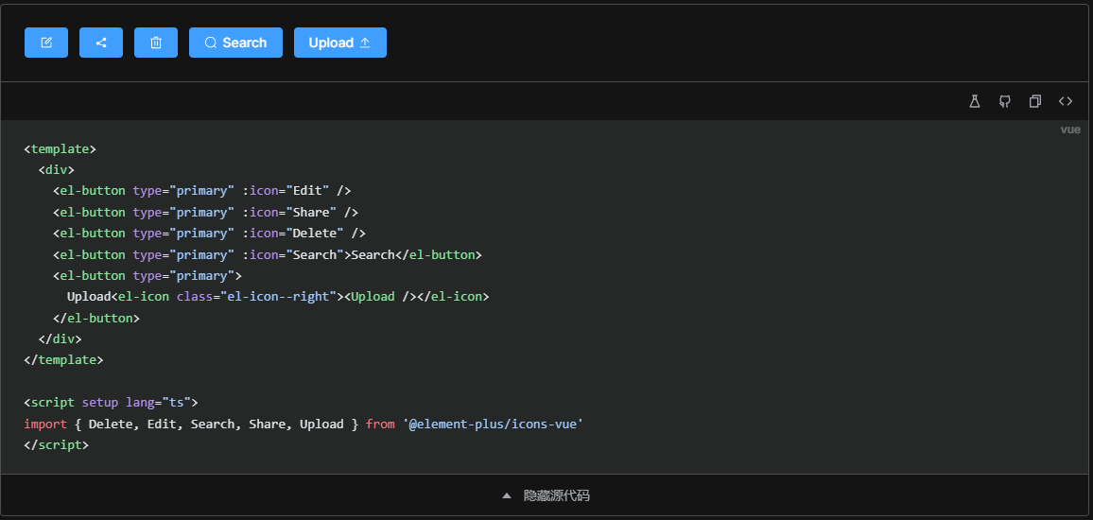Image resolution: width=1093 pixels, height=520 pixels.
Task: Click the code line with :icon="Edit"
Action: 202,191
